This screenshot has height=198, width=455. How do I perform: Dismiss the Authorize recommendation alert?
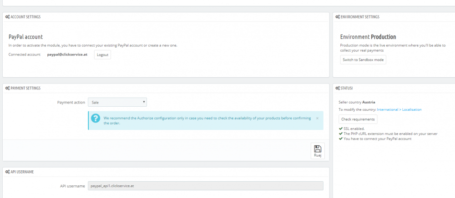(x=317, y=118)
